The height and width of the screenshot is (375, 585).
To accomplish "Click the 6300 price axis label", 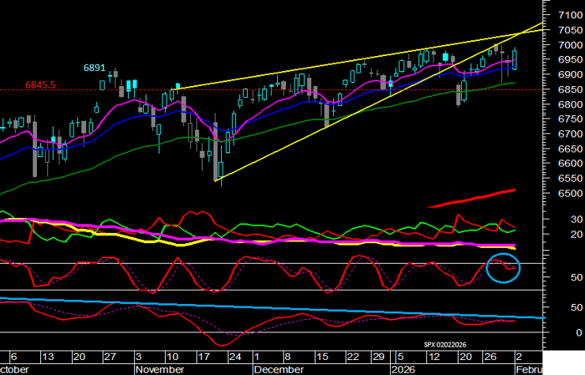I will point(569,215).
